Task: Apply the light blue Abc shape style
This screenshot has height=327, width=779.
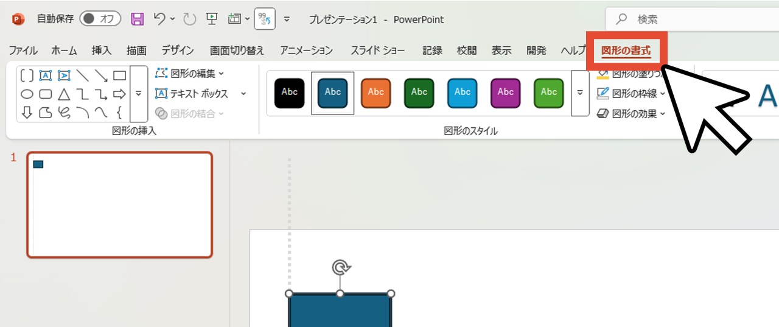Action: click(463, 93)
